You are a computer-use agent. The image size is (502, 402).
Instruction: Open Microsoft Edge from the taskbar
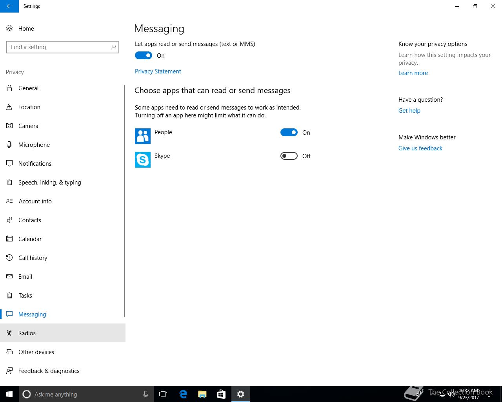coord(183,394)
